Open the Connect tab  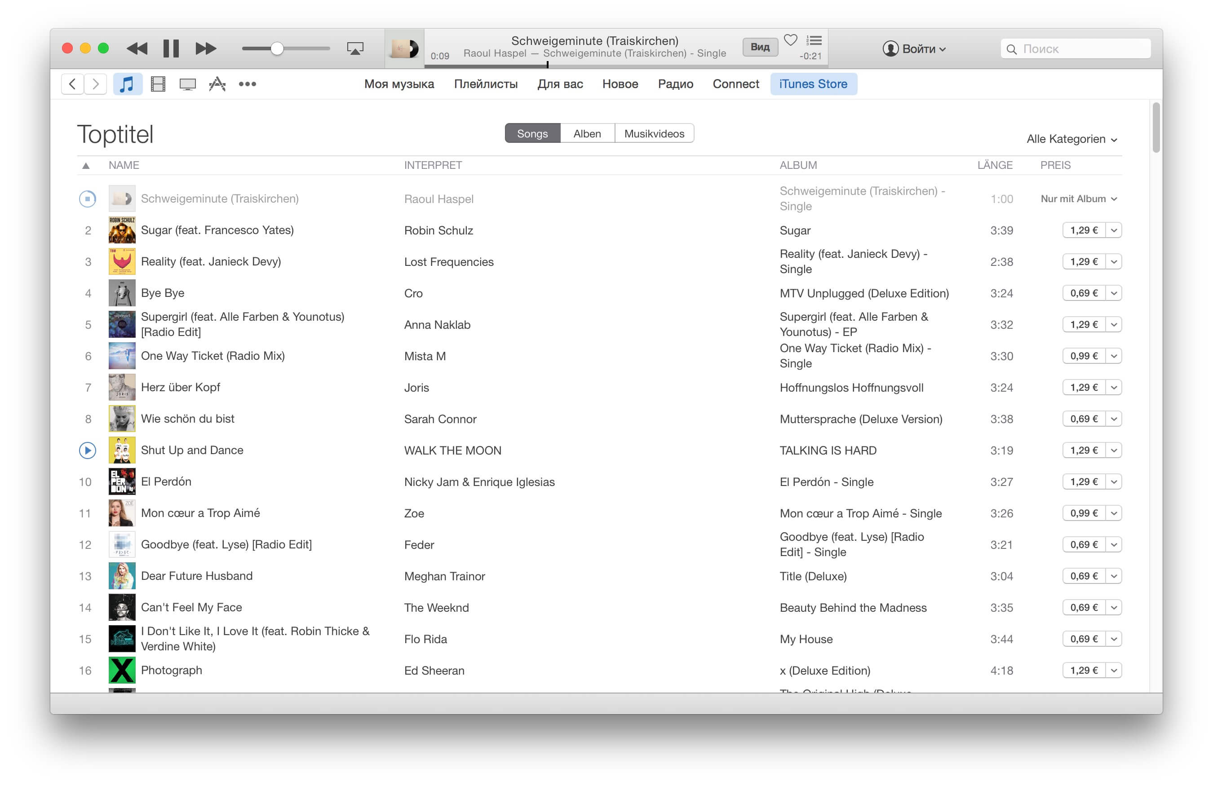coord(735,84)
